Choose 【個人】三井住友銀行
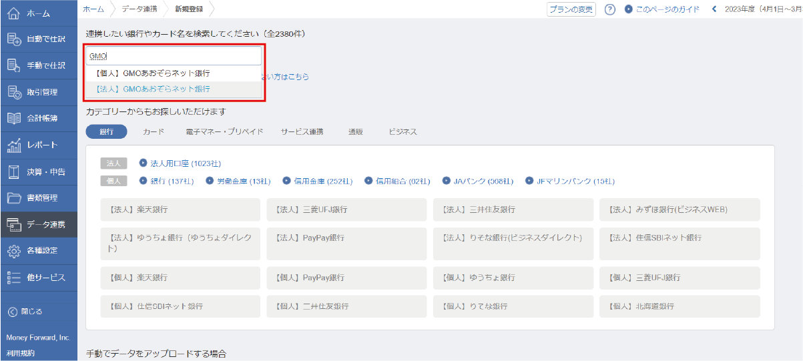 click(x=346, y=306)
